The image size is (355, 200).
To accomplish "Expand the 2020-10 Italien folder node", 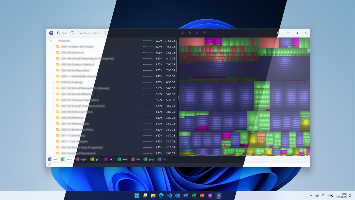I will [54, 47].
